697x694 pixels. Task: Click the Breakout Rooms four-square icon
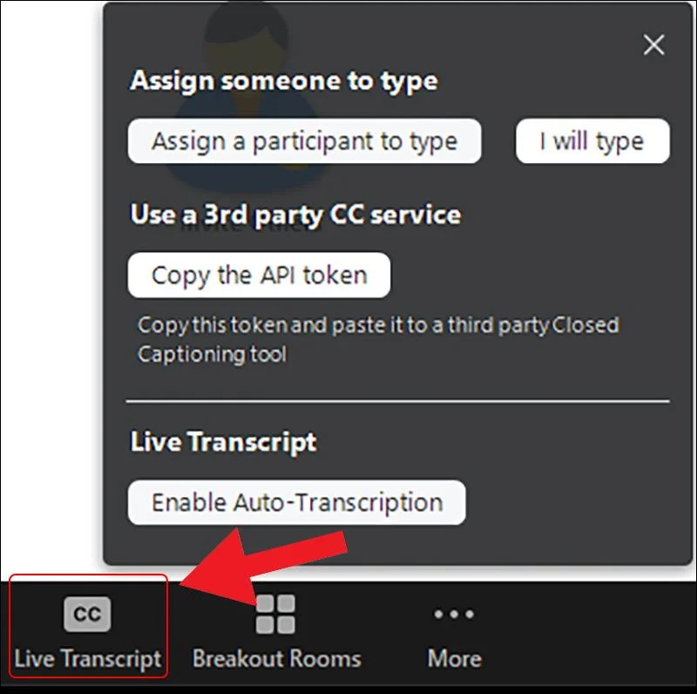(276, 615)
